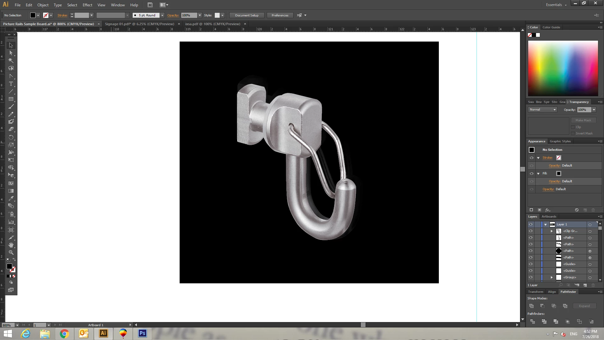604x340 pixels.
Task: Open the 5 pt. Round brush dropdown
Action: tap(162, 15)
